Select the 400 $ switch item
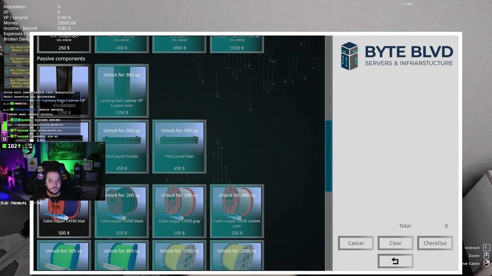The image size is (492, 276). (121, 44)
